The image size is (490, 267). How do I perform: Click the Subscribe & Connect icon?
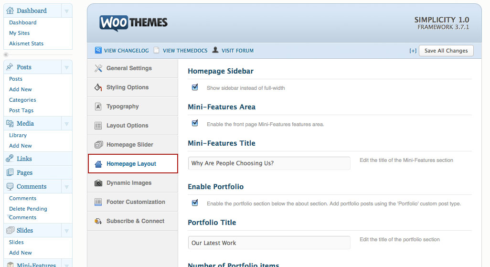click(98, 221)
